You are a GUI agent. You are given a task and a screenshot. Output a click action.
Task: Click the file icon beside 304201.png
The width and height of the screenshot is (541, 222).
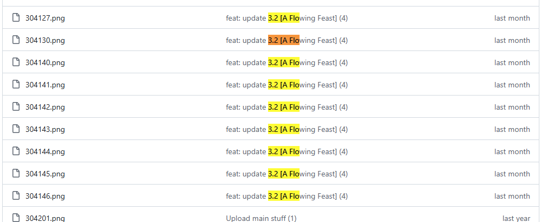tap(16, 218)
